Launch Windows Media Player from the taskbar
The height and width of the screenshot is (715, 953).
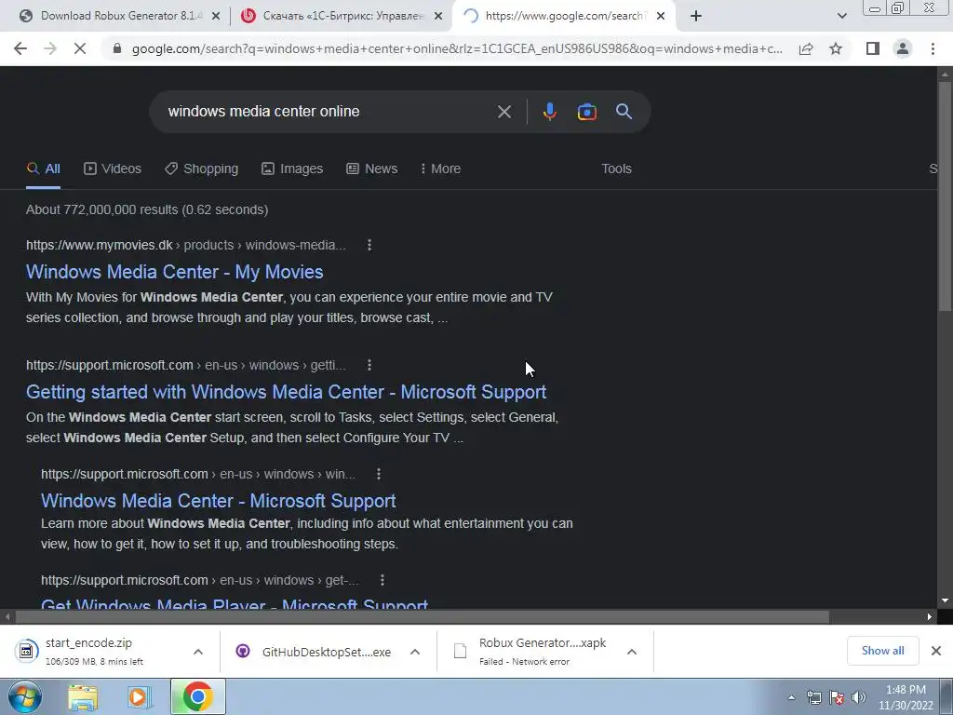coord(140,697)
